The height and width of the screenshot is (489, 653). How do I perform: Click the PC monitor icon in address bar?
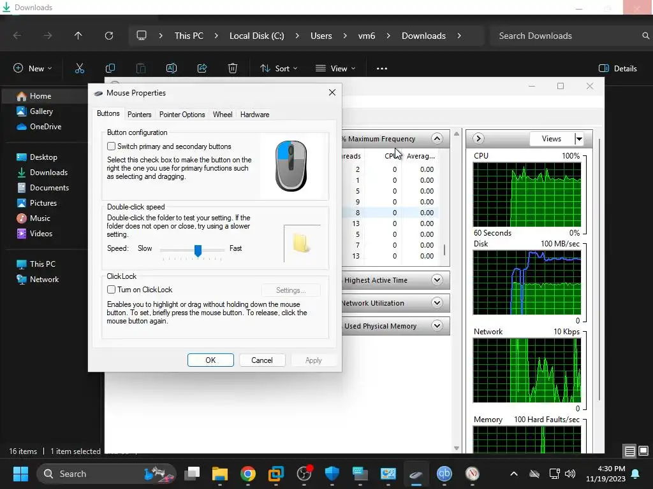coord(142,36)
